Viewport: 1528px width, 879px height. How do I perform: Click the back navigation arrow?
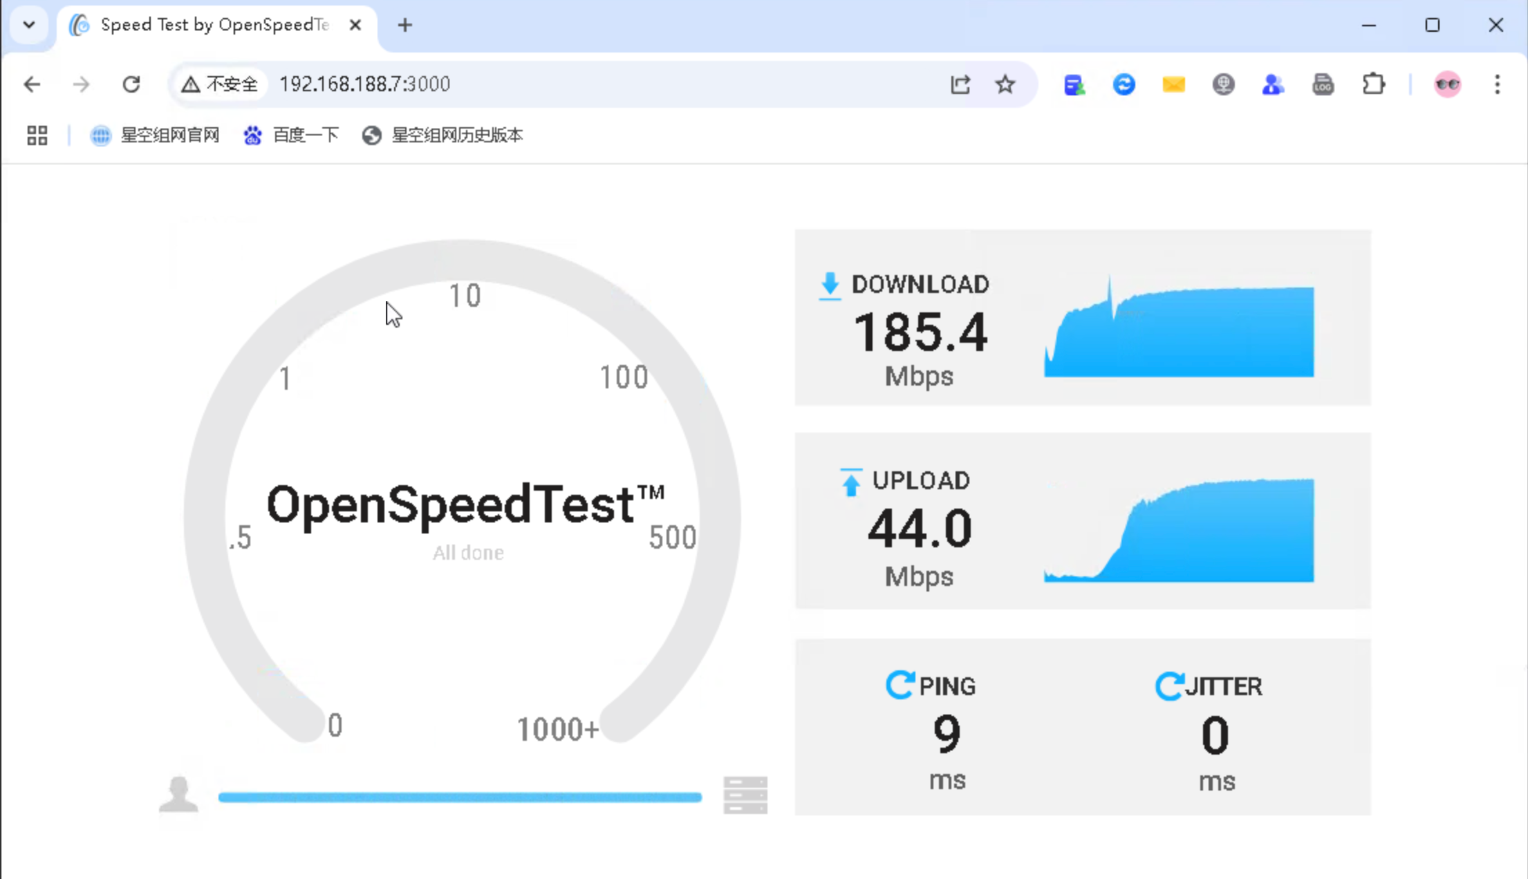[x=32, y=84]
